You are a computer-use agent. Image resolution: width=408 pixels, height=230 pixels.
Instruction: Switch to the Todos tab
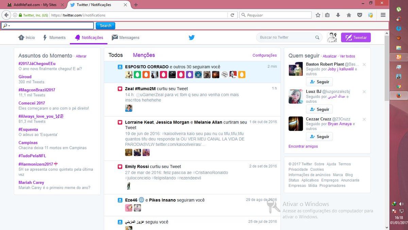[116, 55]
